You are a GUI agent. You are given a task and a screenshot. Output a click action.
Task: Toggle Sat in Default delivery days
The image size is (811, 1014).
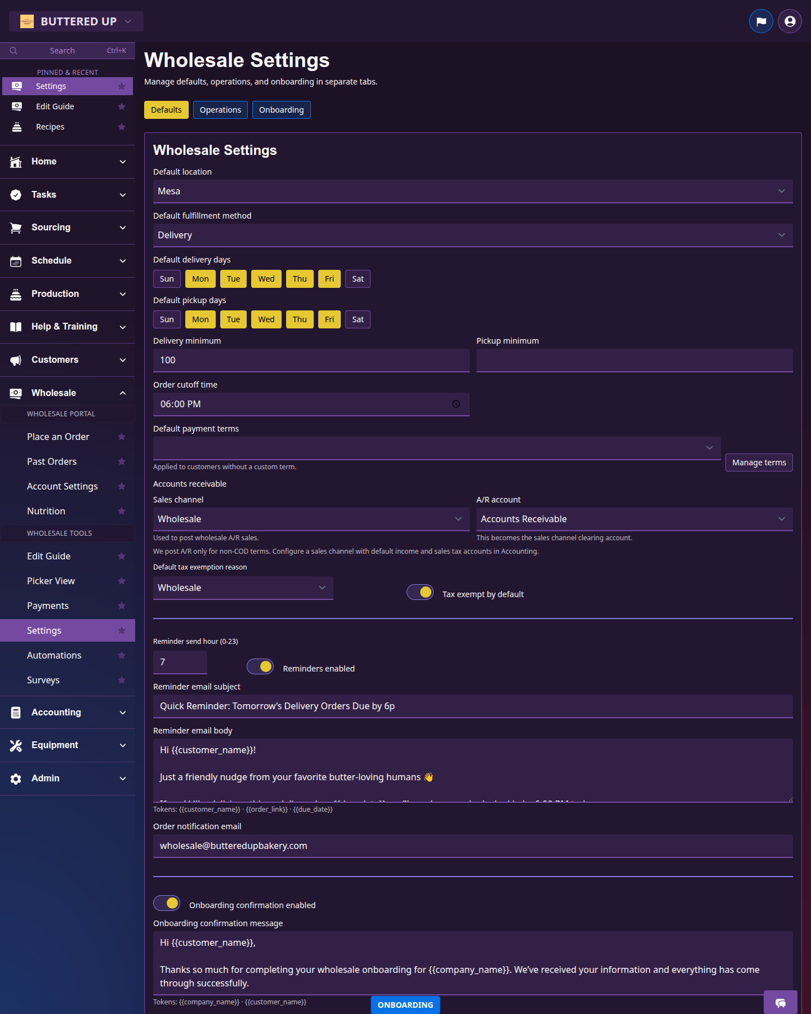pyautogui.click(x=358, y=279)
